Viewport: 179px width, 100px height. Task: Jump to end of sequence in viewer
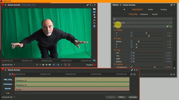pyautogui.click(x=50, y=65)
